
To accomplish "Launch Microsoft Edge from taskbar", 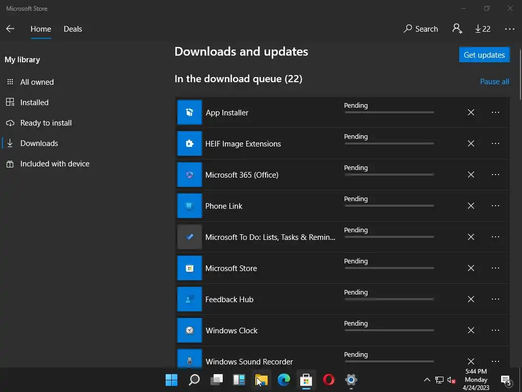I will pyautogui.click(x=283, y=380).
